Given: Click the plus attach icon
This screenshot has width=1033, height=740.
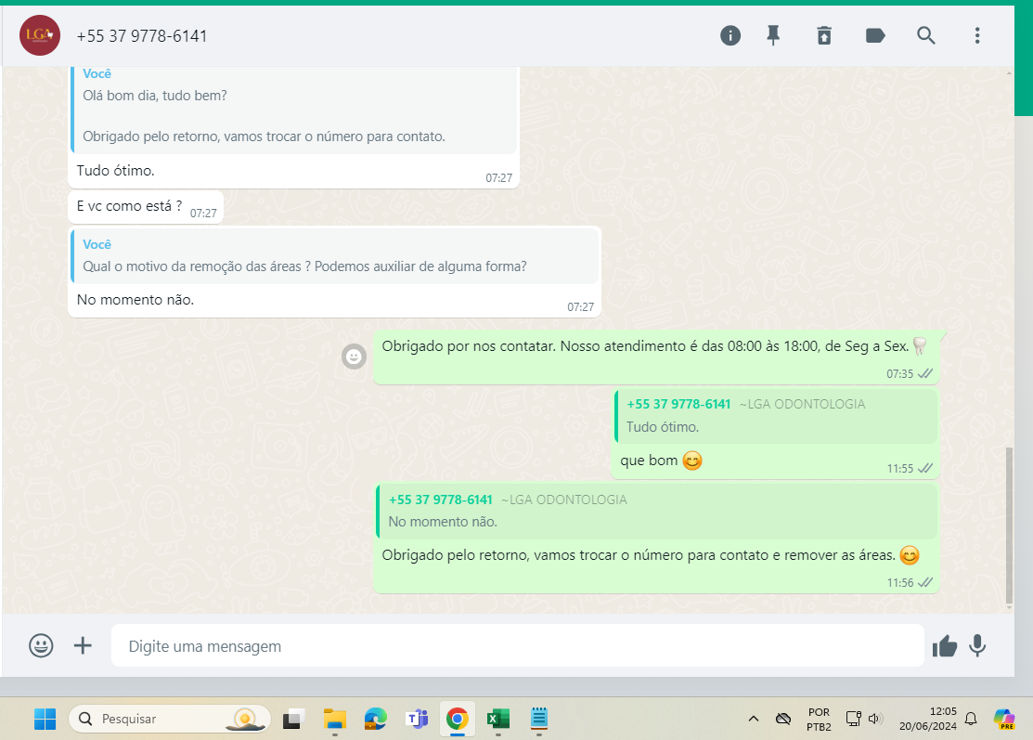Looking at the screenshot, I should click(x=83, y=646).
